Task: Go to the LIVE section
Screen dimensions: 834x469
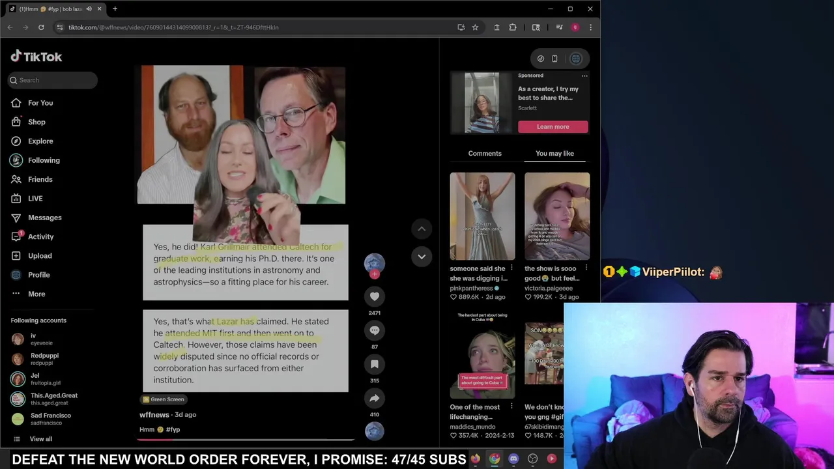Action: coord(35,198)
